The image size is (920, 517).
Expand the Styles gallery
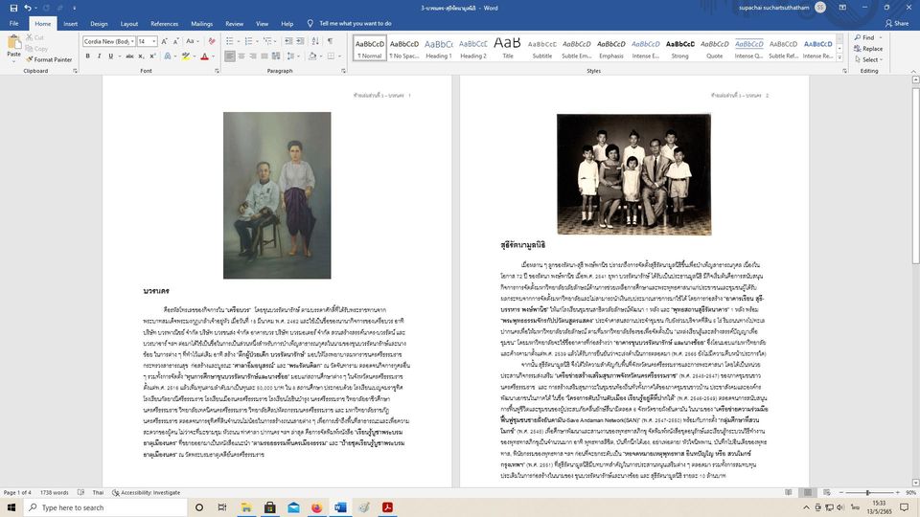pyautogui.click(x=839, y=58)
